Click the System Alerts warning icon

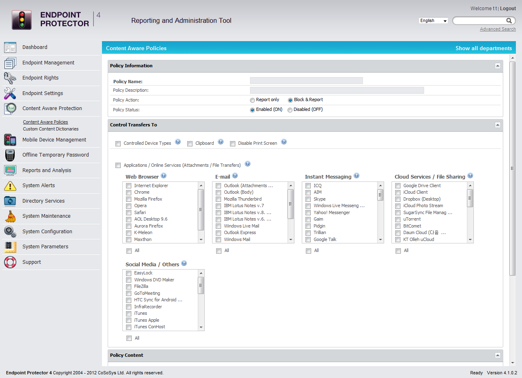(x=10, y=186)
